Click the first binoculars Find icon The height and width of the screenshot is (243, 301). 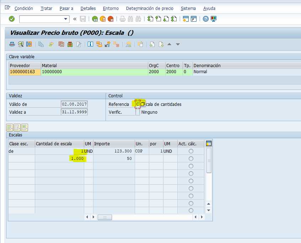pyautogui.click(x=130, y=19)
